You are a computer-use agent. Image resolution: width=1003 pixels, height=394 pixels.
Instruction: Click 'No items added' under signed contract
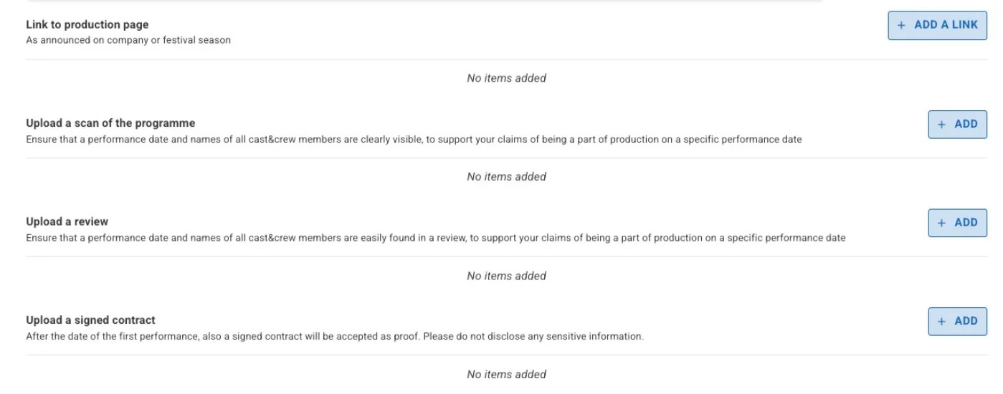pos(506,375)
